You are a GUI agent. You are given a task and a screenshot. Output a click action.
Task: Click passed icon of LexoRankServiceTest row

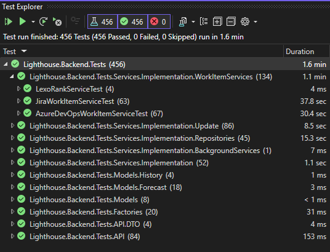(27, 89)
